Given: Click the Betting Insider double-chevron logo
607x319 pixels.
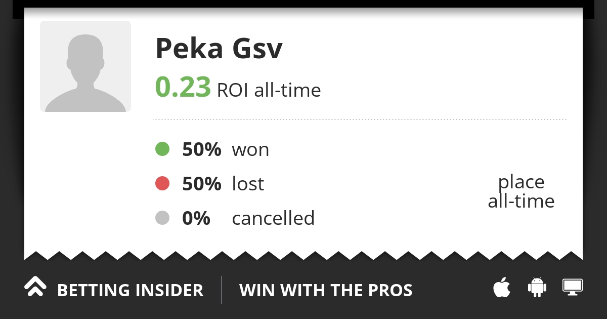Looking at the screenshot, I should click(35, 287).
